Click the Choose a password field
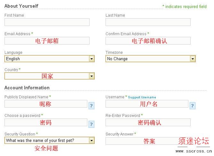 46,122
